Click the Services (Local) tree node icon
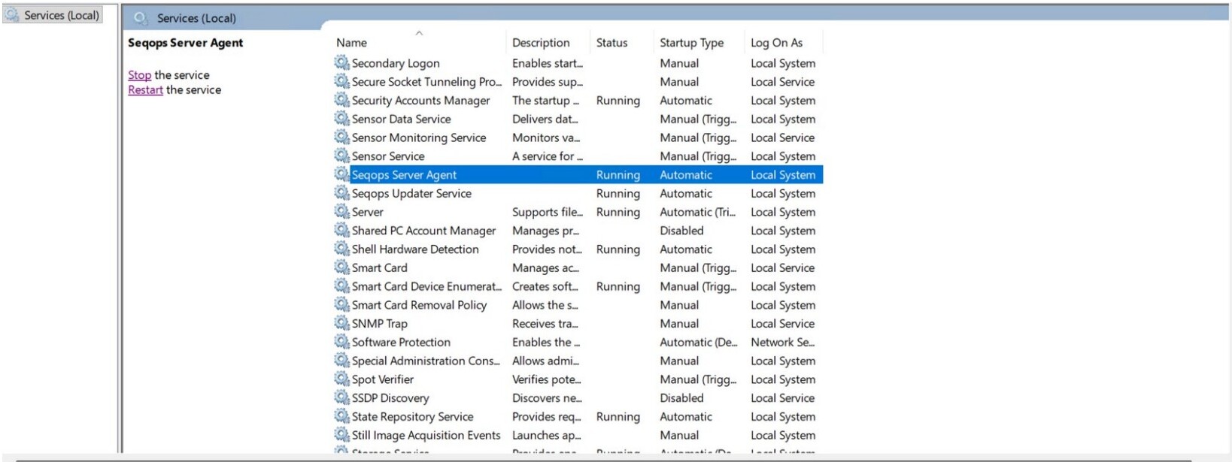 point(12,15)
